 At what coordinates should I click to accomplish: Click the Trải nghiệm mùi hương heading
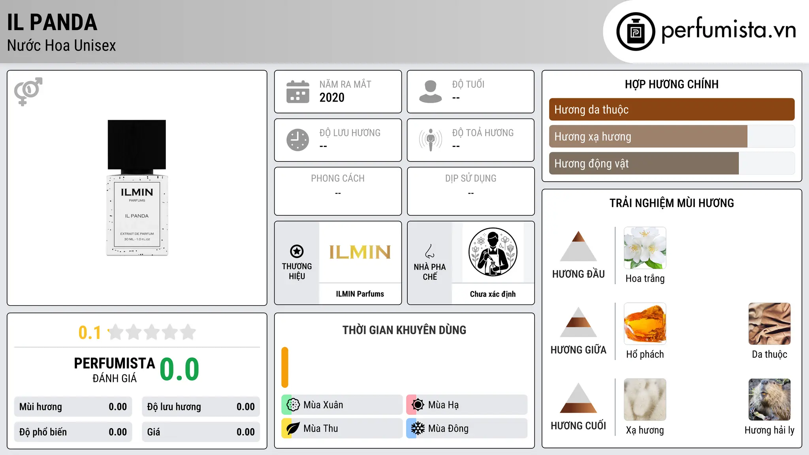pos(672,203)
